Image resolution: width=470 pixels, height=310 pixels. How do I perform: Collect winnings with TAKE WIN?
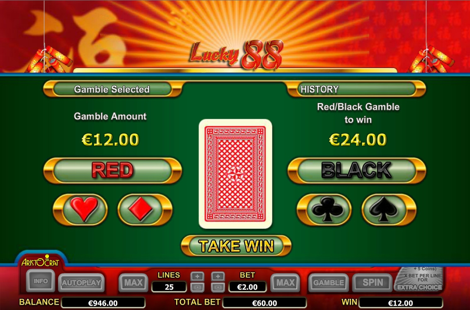tap(236, 246)
